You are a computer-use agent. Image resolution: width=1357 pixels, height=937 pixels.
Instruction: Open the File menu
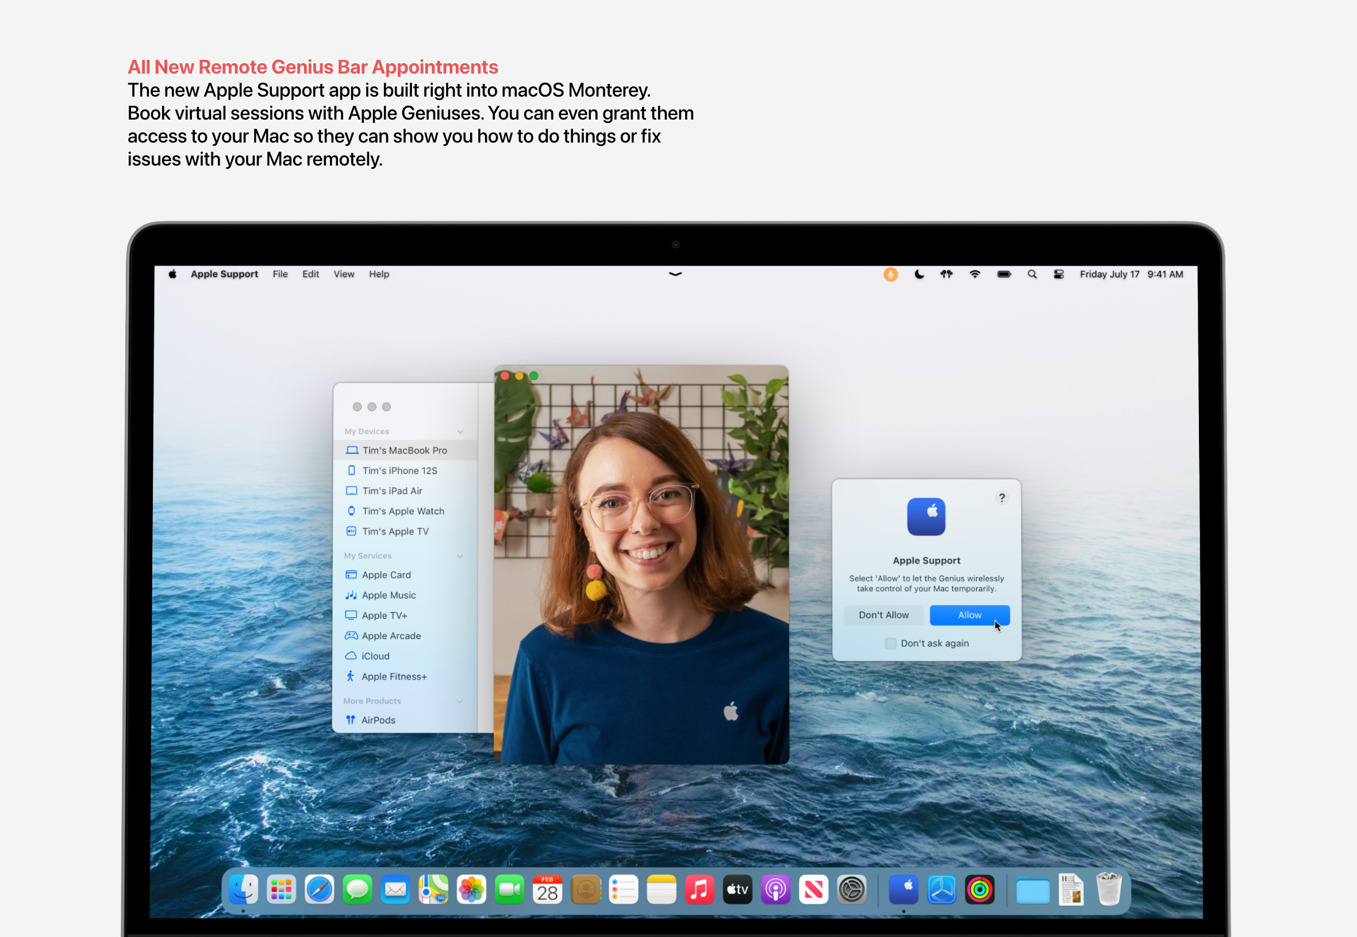pos(280,274)
